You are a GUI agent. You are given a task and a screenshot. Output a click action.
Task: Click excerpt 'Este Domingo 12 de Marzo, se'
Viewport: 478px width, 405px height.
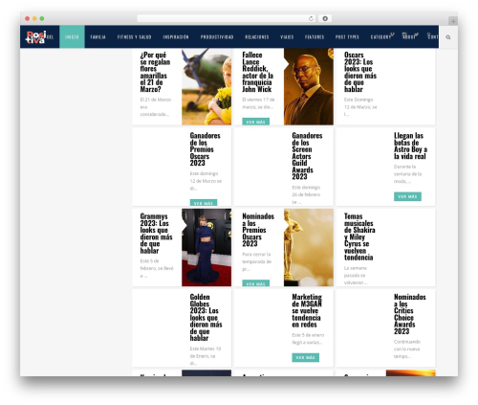coord(360,107)
